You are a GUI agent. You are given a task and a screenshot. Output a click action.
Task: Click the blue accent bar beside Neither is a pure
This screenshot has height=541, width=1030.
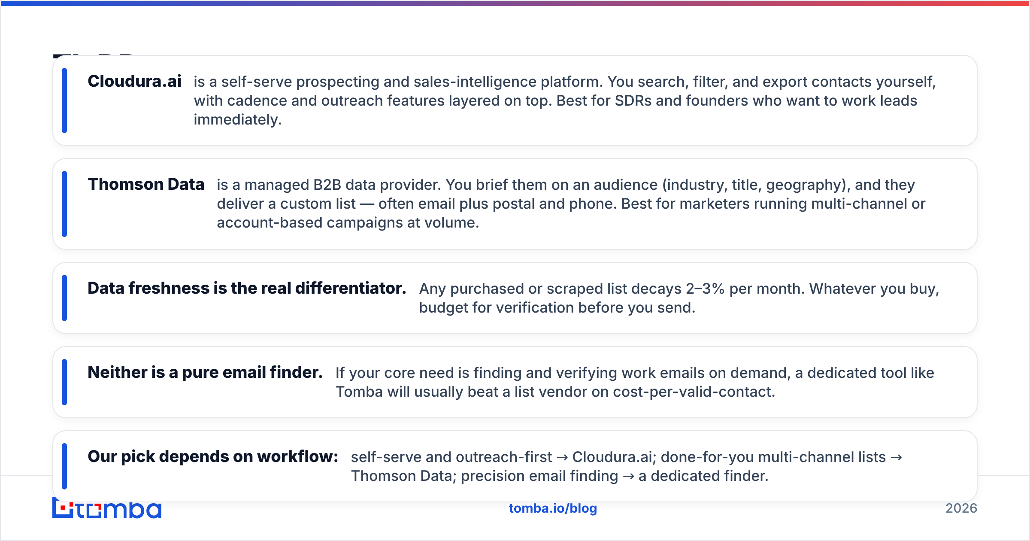coord(64,382)
